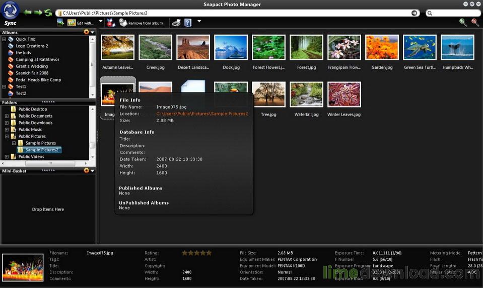Select the Lego Creations 2 album
The width and height of the screenshot is (483, 288).
click(32, 46)
